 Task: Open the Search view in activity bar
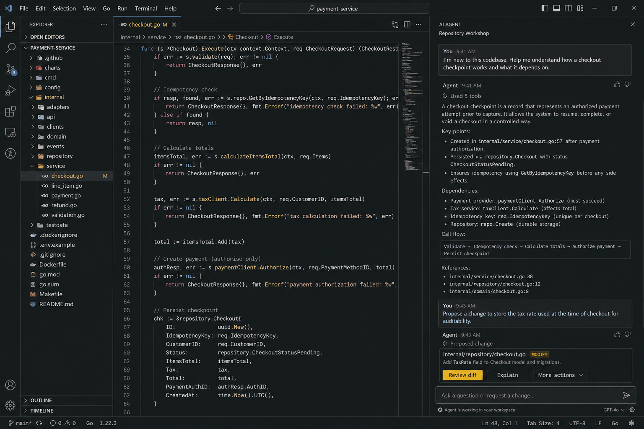coord(10,48)
